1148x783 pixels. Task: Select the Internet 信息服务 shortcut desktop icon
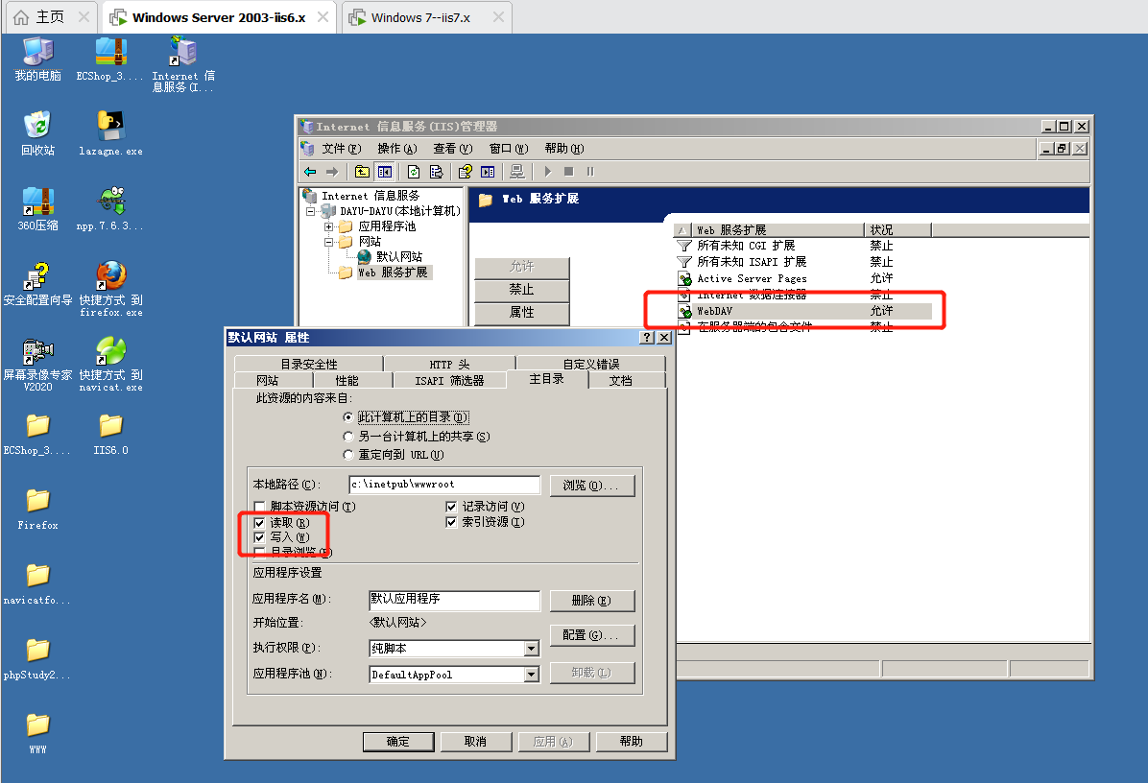click(x=183, y=64)
